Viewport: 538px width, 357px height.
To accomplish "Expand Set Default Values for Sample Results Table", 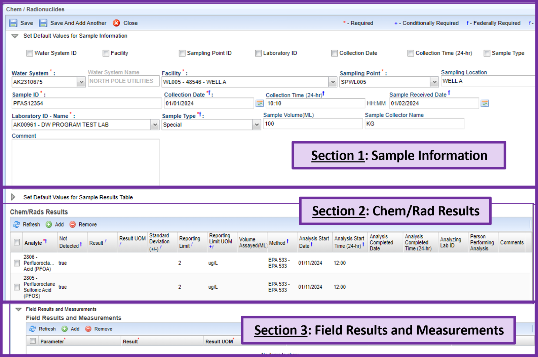I will pos(13,197).
